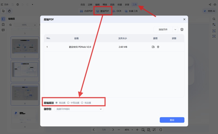The height and width of the screenshot is (134, 218).
Task: Click 批量工具 tool
Action: click(x=131, y=11)
